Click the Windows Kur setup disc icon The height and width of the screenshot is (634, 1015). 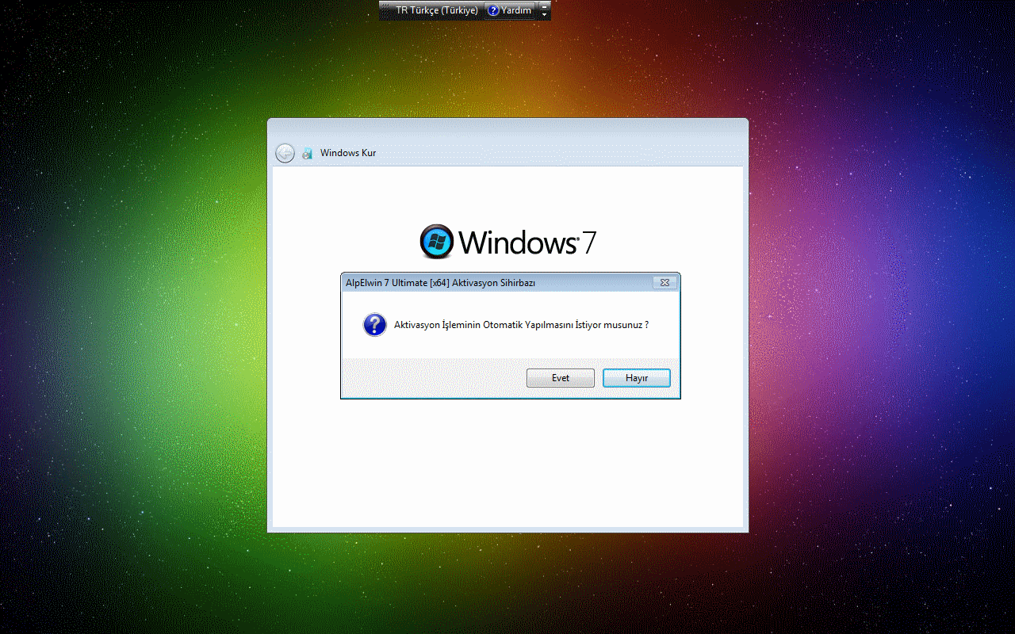coord(307,154)
